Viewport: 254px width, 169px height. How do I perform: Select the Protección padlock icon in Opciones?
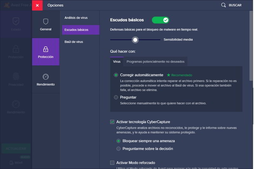click(46, 49)
